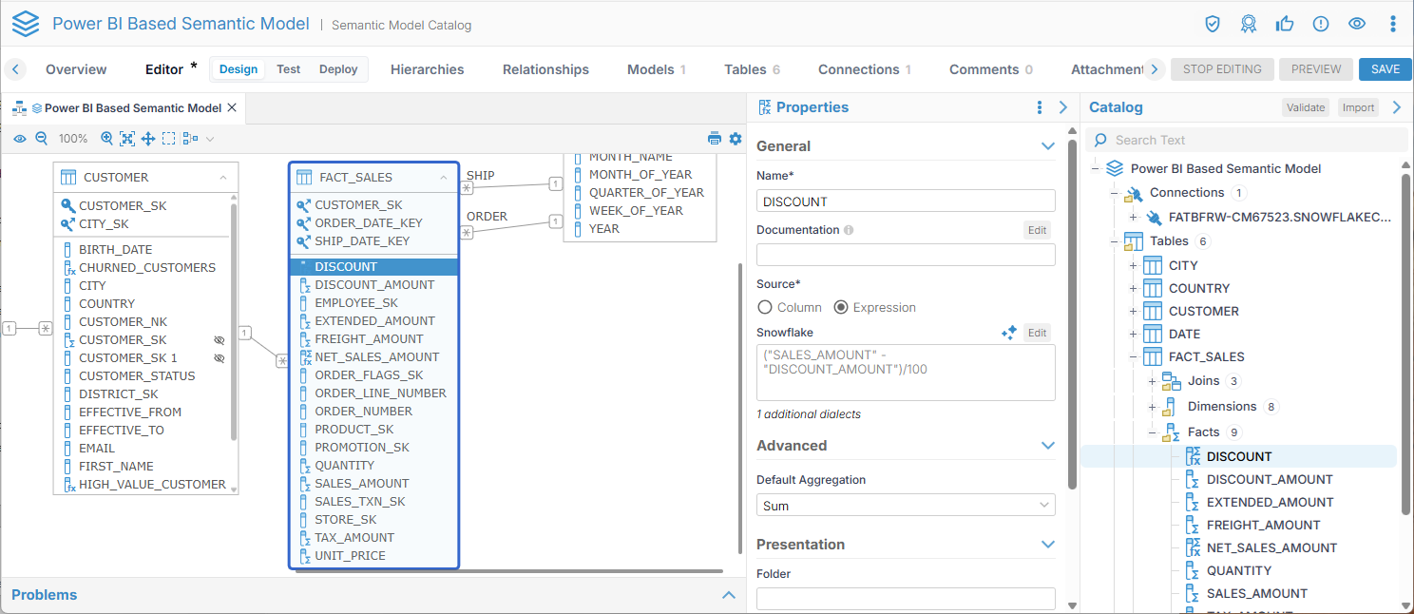Screen dimensions: 1414x614
Task: Click the fit-to-screen diagram icon
Action: click(127, 139)
